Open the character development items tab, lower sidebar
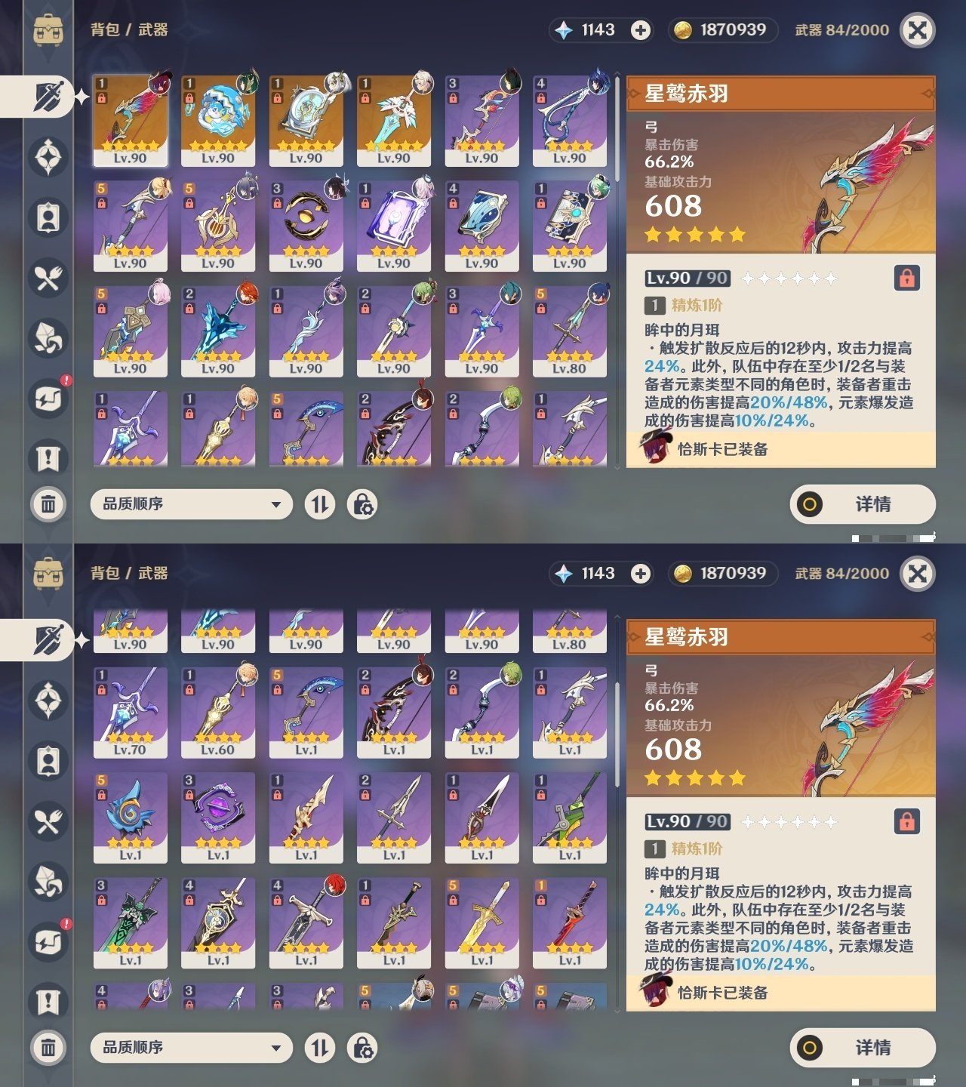Viewport: 966px width, 1087px height. click(x=48, y=761)
